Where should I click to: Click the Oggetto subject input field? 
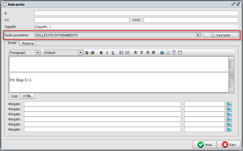point(136,27)
